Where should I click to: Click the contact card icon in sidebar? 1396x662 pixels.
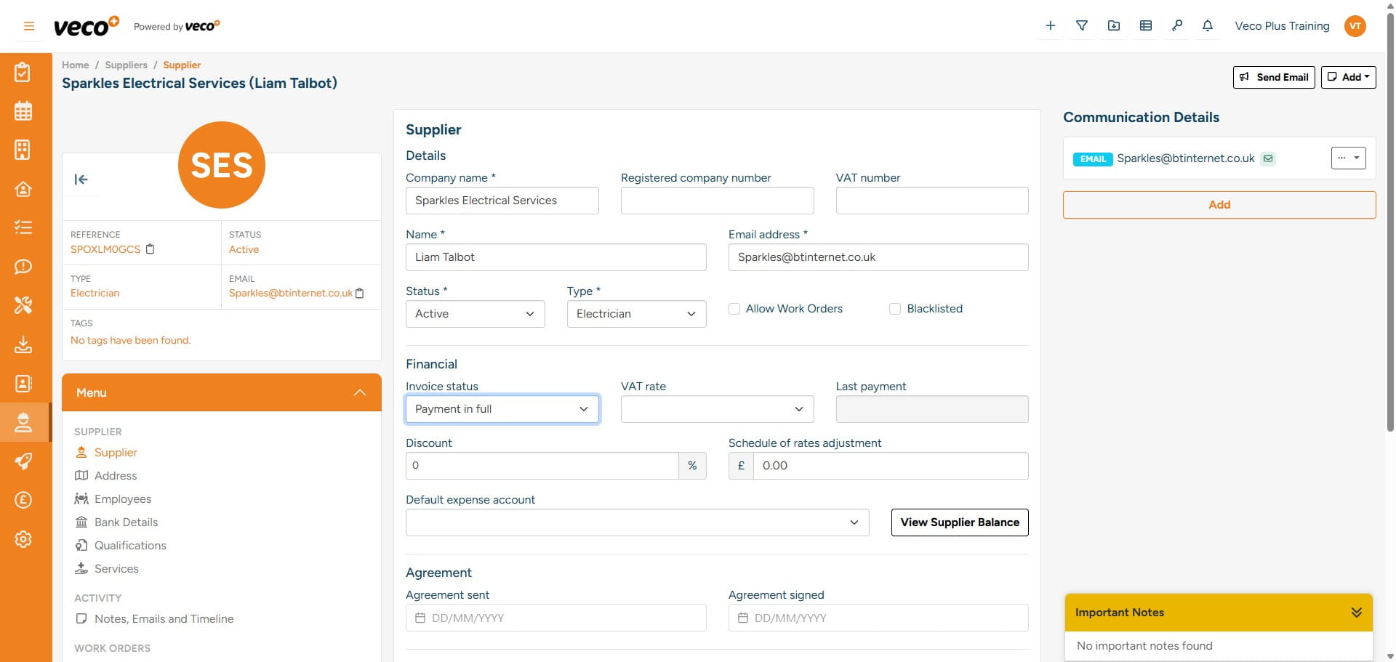coord(23,384)
